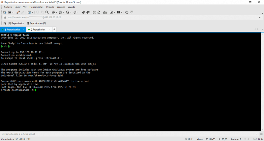Open the Archivo menu
Image resolution: width=264 pixels, height=141 pixels.
(8, 7)
